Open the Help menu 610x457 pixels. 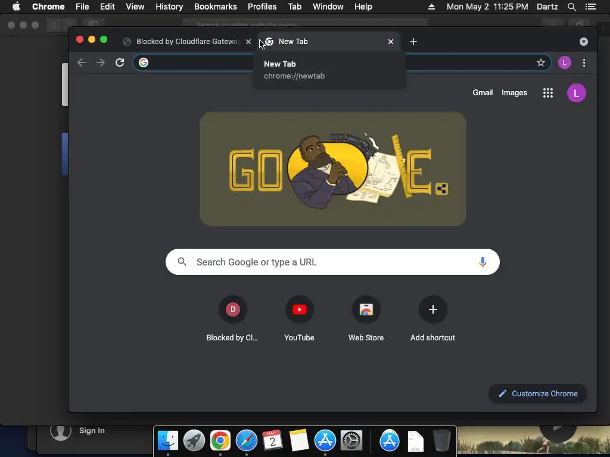coord(363,7)
